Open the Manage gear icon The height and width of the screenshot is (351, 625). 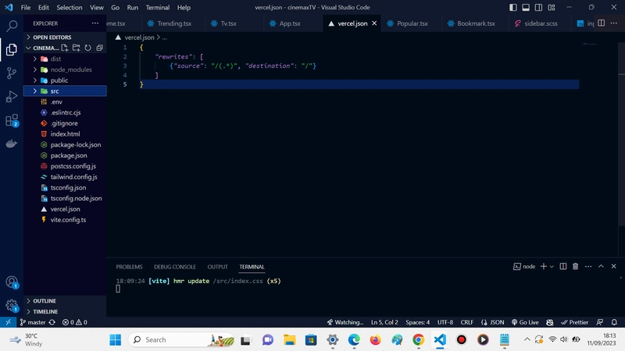coord(12,306)
